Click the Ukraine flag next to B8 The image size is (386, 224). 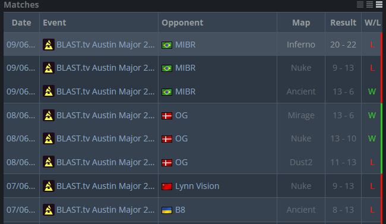[x=167, y=210]
